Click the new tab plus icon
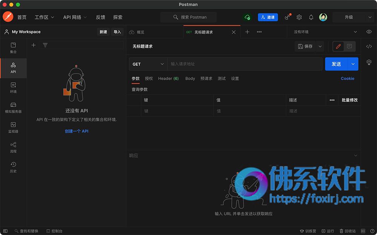Image resolution: width=377 pixels, height=235 pixels. click(247, 32)
